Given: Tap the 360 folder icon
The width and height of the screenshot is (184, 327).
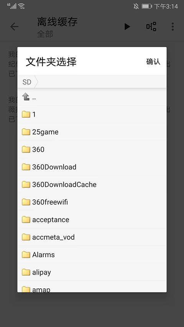Looking at the screenshot, I should (26, 150).
